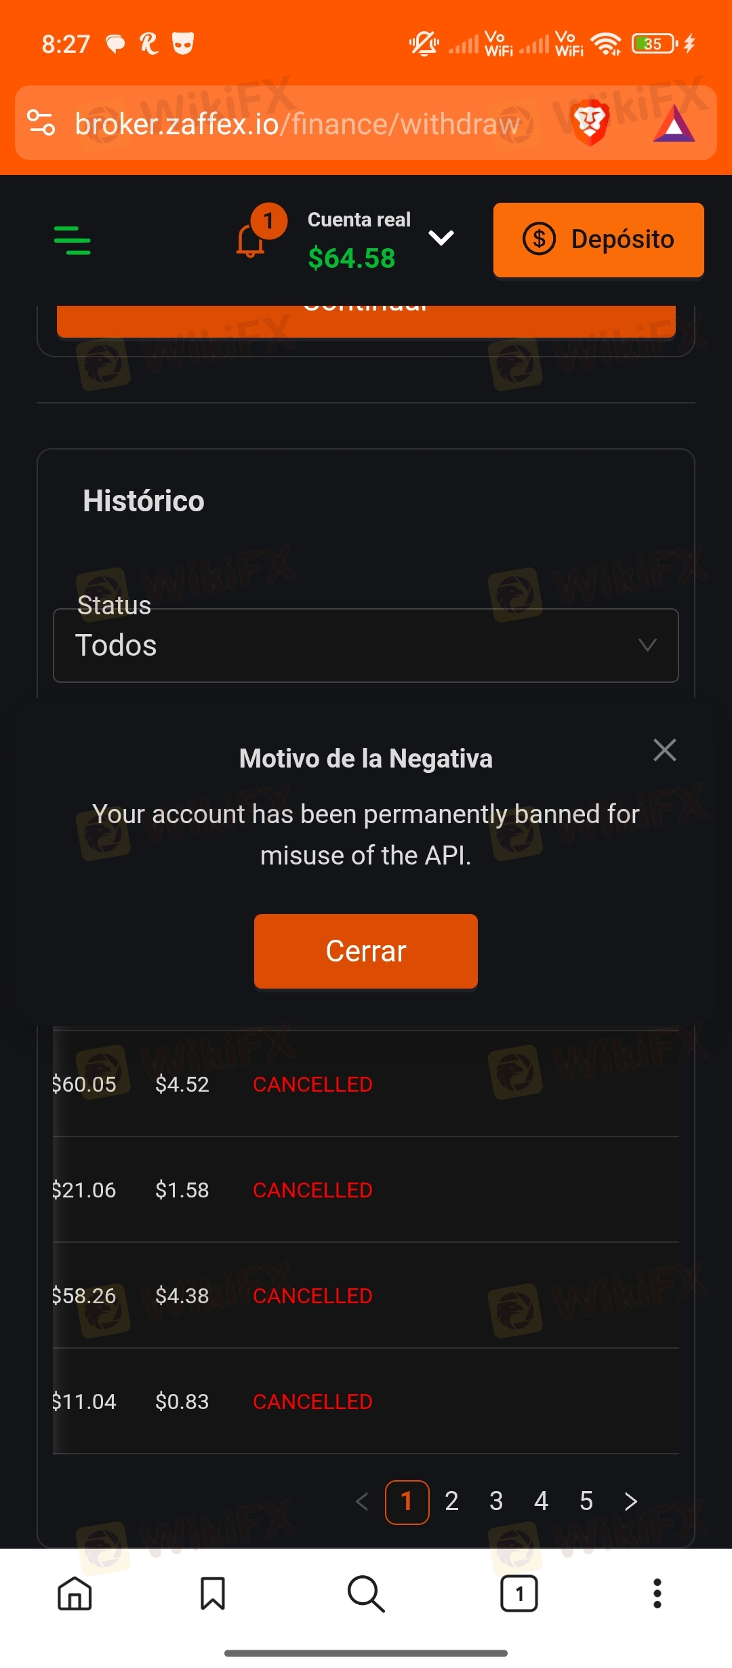Open the green hamburger menu
Viewport: 732px width, 1668px height.
pyautogui.click(x=73, y=241)
